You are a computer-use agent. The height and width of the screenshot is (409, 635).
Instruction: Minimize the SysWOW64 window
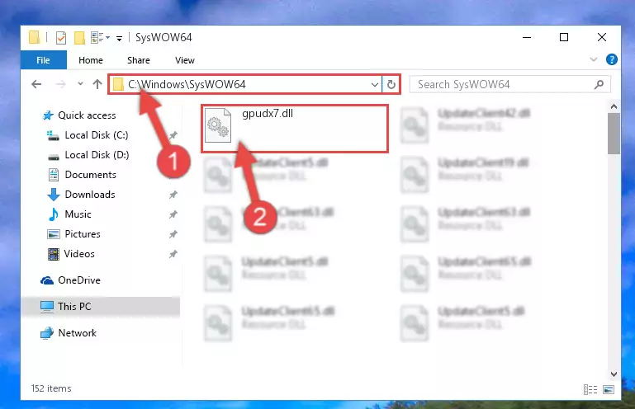(x=527, y=38)
